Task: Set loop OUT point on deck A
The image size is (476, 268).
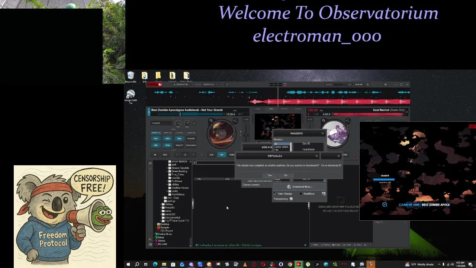Action: (x=165, y=155)
